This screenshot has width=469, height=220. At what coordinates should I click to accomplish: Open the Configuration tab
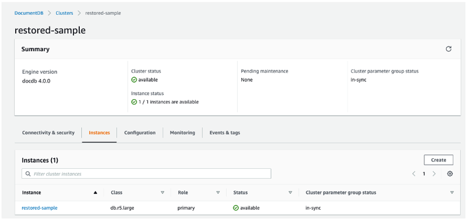140,132
